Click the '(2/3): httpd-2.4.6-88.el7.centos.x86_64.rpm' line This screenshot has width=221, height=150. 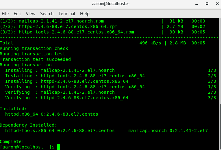coord(59,26)
